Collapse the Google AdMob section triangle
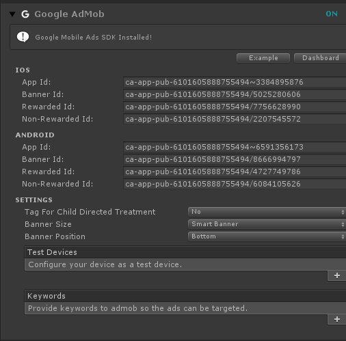Image resolution: width=346 pixels, height=341 pixels. (x=12, y=14)
